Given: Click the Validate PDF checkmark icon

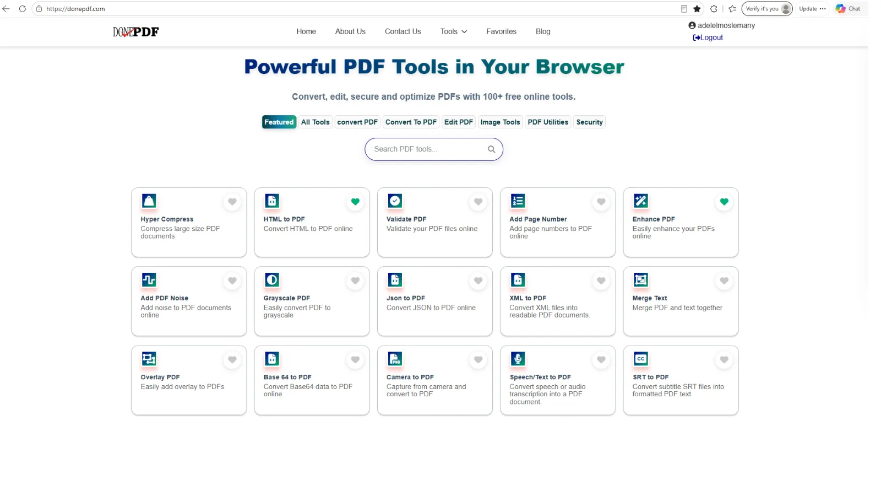Looking at the screenshot, I should coord(395,201).
